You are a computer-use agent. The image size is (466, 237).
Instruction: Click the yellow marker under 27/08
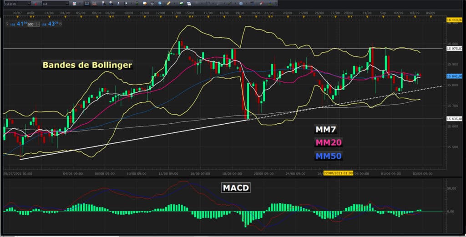pos(335,17)
